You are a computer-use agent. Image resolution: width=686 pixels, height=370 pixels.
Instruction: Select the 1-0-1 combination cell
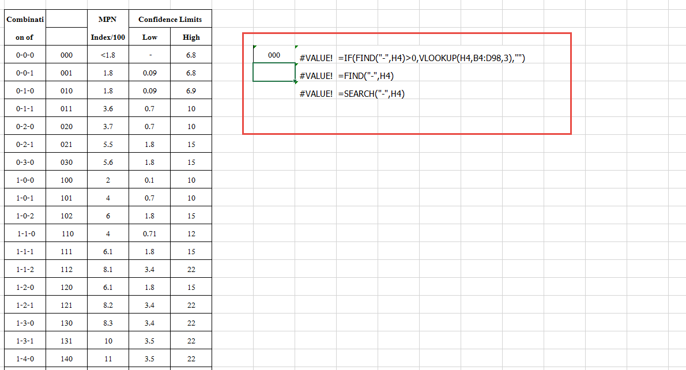point(25,198)
